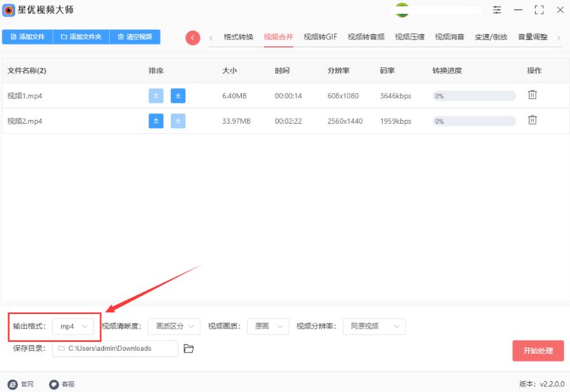This screenshot has width=570, height=392.
Task: Click the save directory path field
Action: (114, 348)
